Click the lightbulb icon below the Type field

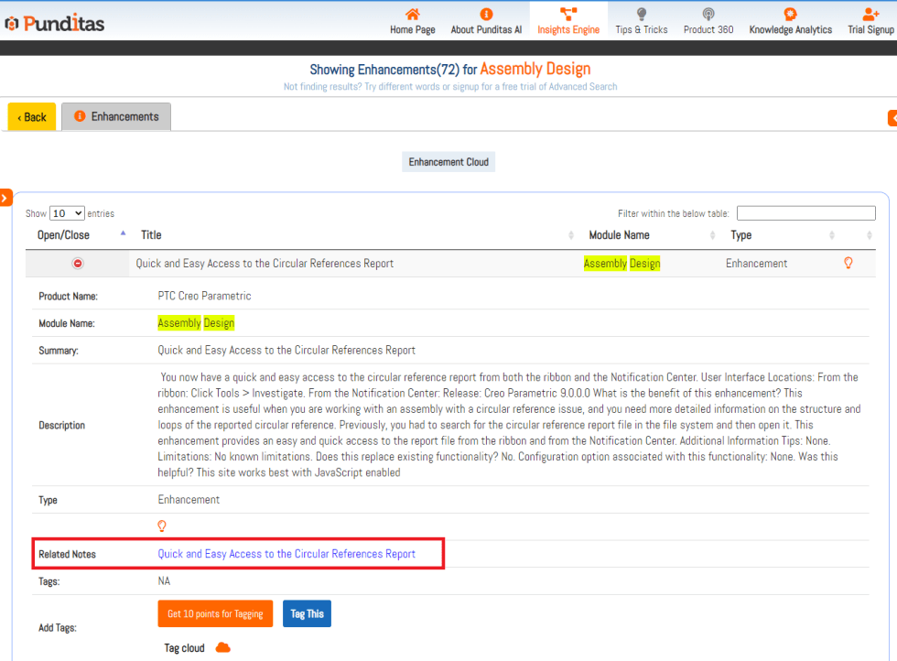(162, 526)
